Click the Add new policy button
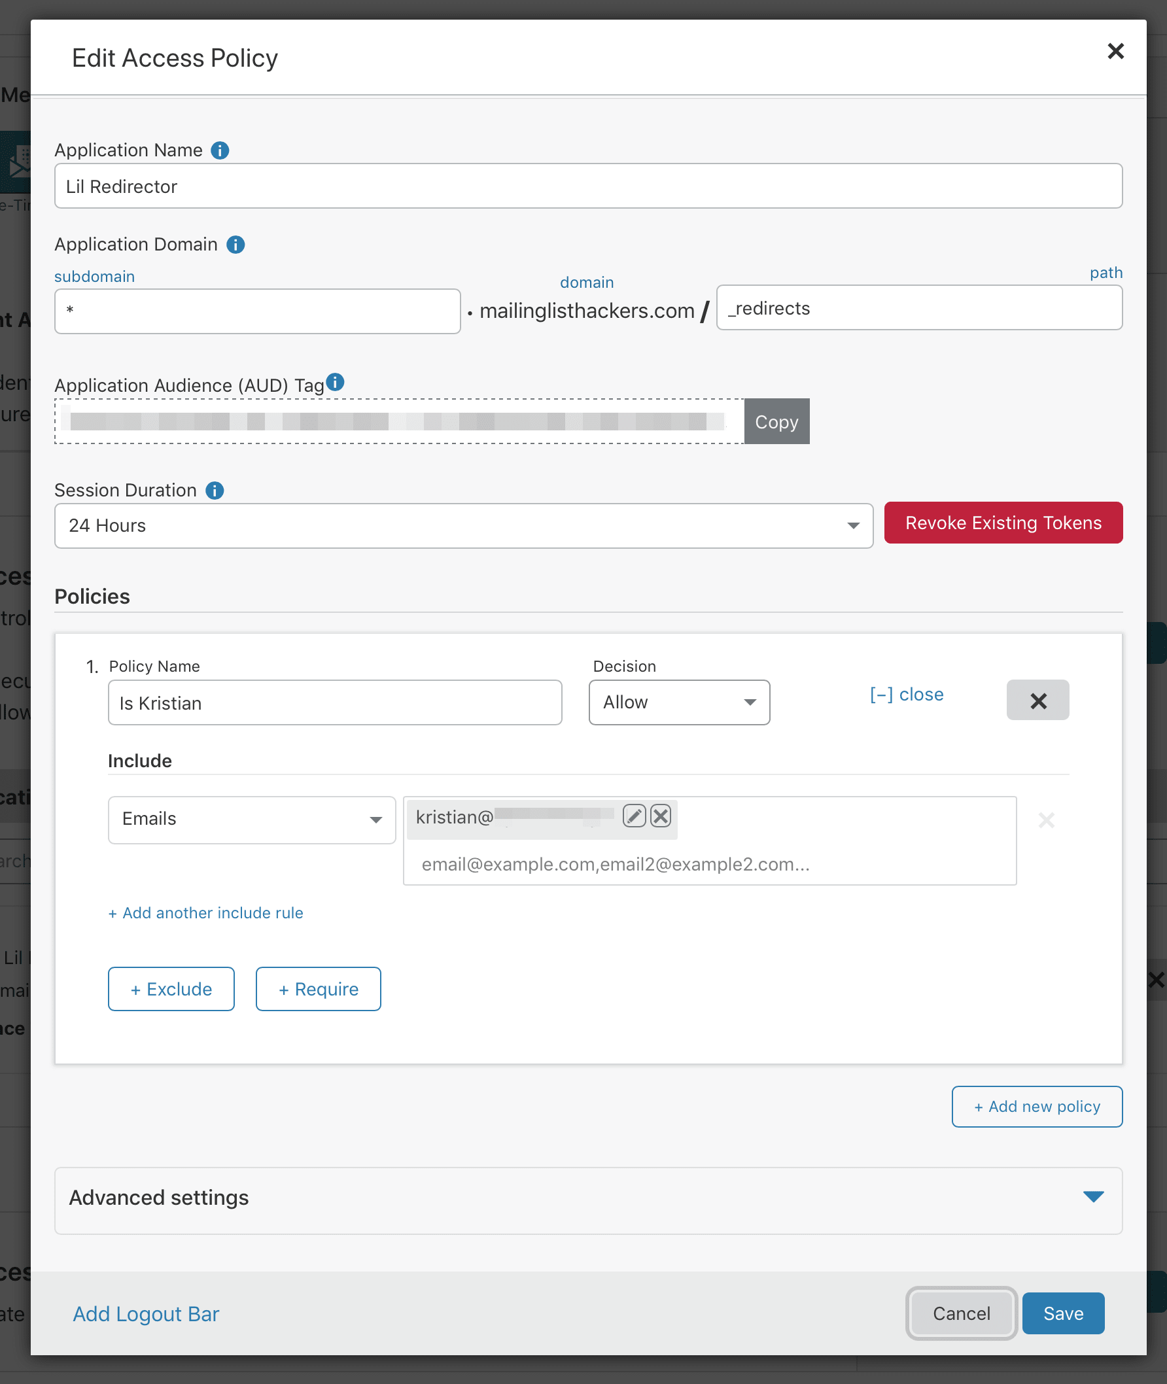Viewport: 1167px width, 1384px height. 1036,1106
